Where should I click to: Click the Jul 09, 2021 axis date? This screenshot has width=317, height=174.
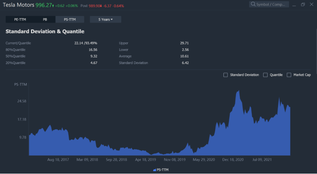[262, 159]
